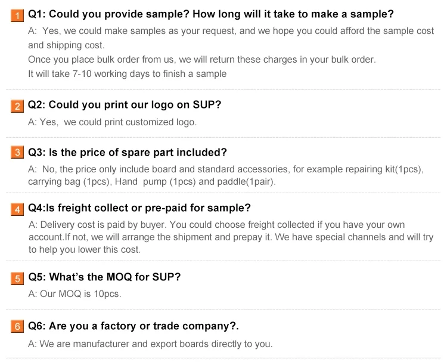Select the Q5 MOQ for SUP heading
The height and width of the screenshot is (362, 444).
(x=104, y=277)
